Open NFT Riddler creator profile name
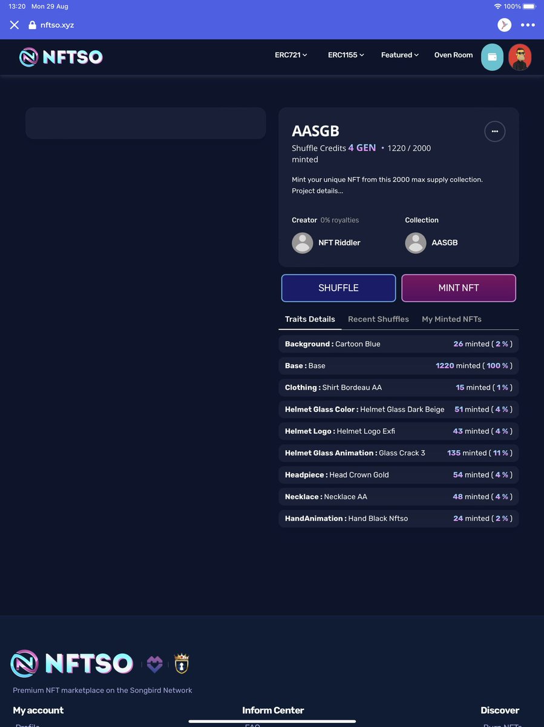This screenshot has width=544, height=727. point(339,243)
